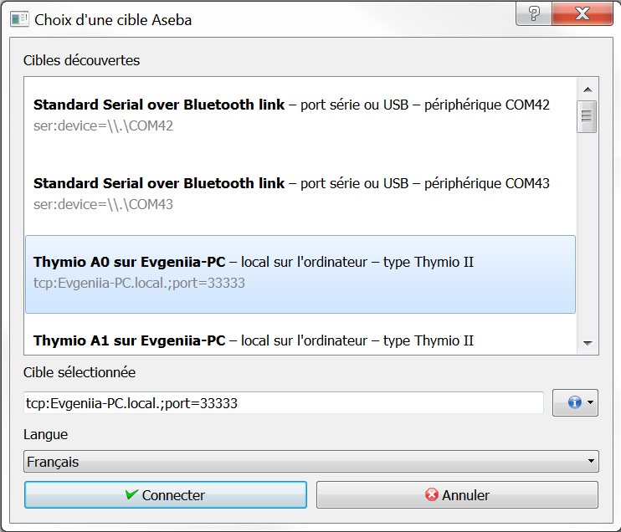621x532 pixels.
Task: Click scrollbar down arrow in targets list
Action: pyautogui.click(x=588, y=343)
